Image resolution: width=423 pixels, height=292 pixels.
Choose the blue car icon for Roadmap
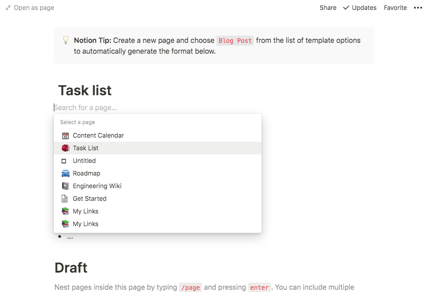[65, 173]
